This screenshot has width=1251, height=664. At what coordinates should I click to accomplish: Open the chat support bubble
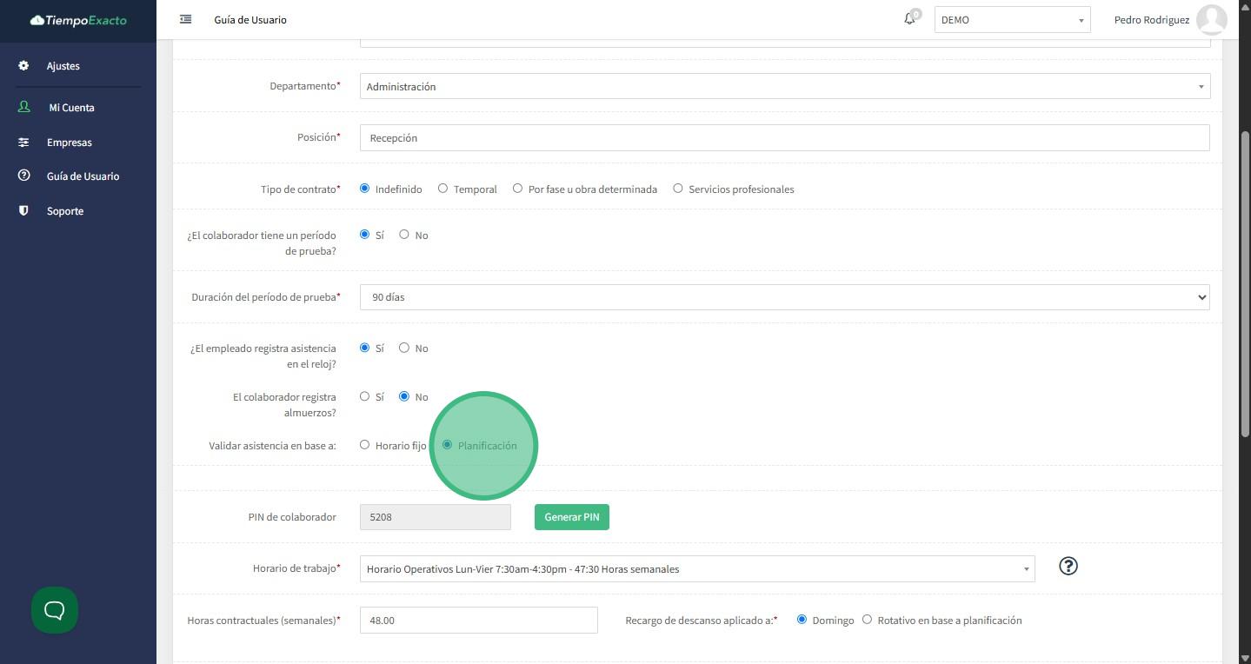click(55, 610)
